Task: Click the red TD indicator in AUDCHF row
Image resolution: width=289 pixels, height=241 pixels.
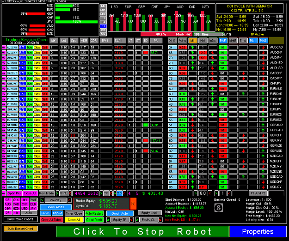Action: (146, 53)
